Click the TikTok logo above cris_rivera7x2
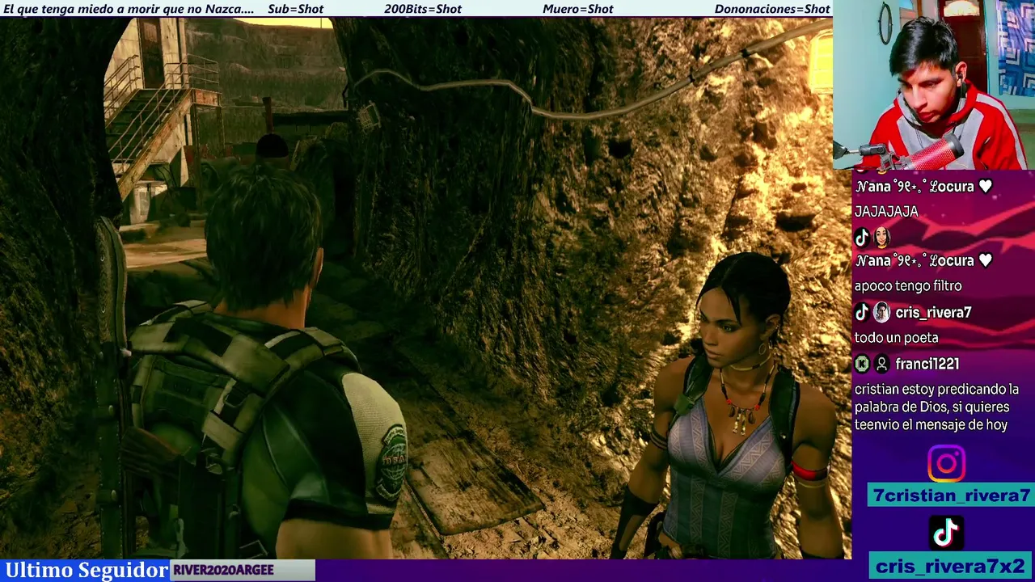Screen dimensions: 1035x582 [x=946, y=533]
